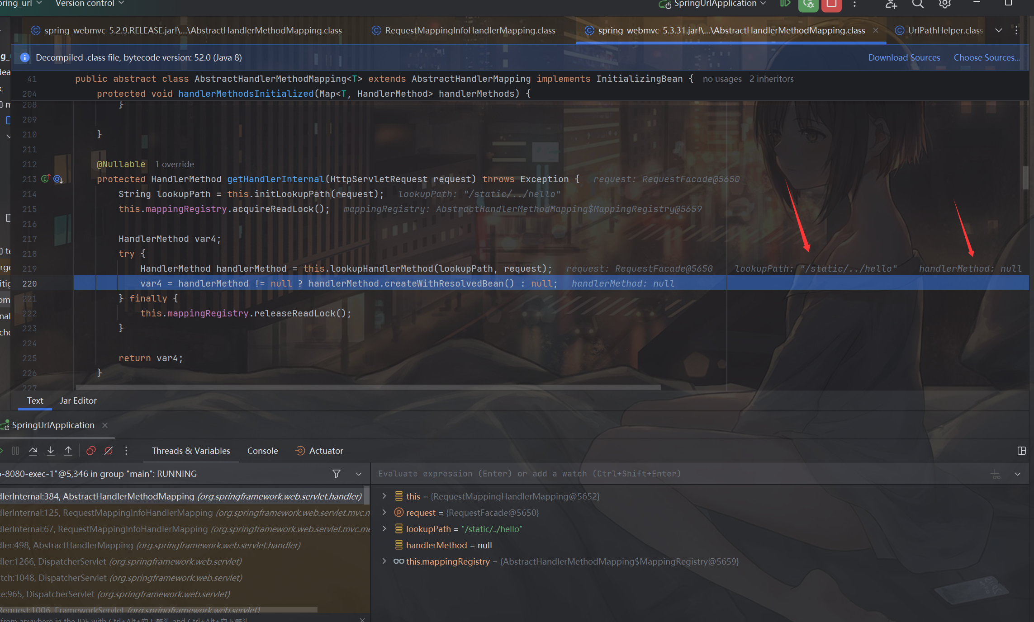The width and height of the screenshot is (1034, 622).
Task: Open the View Breakpoints icon
Action: 91,451
